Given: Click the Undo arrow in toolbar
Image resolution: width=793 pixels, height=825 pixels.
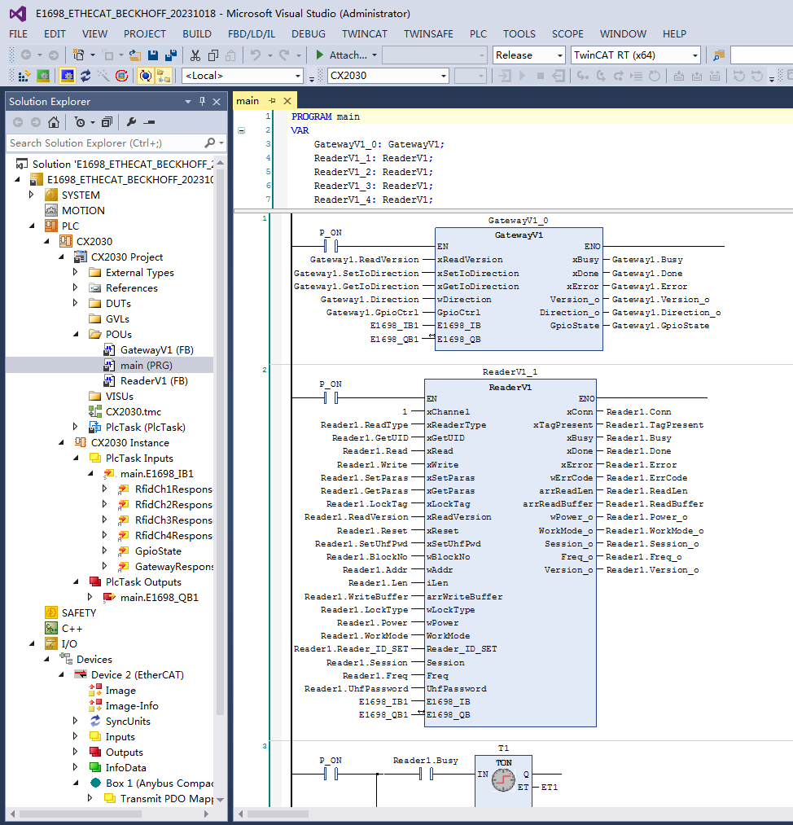Looking at the screenshot, I should pyautogui.click(x=256, y=55).
